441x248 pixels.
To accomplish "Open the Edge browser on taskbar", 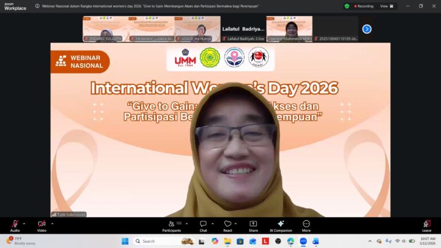I will 291,241.
